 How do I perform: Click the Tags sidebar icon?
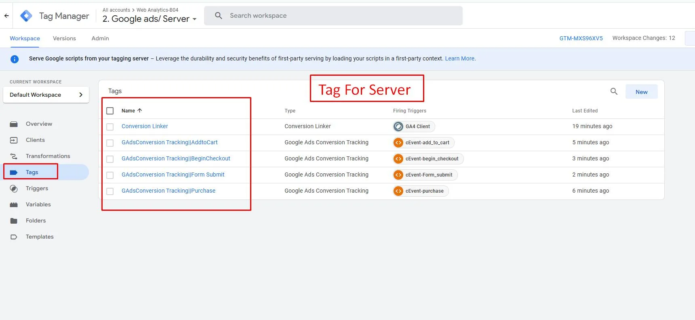[14, 172]
